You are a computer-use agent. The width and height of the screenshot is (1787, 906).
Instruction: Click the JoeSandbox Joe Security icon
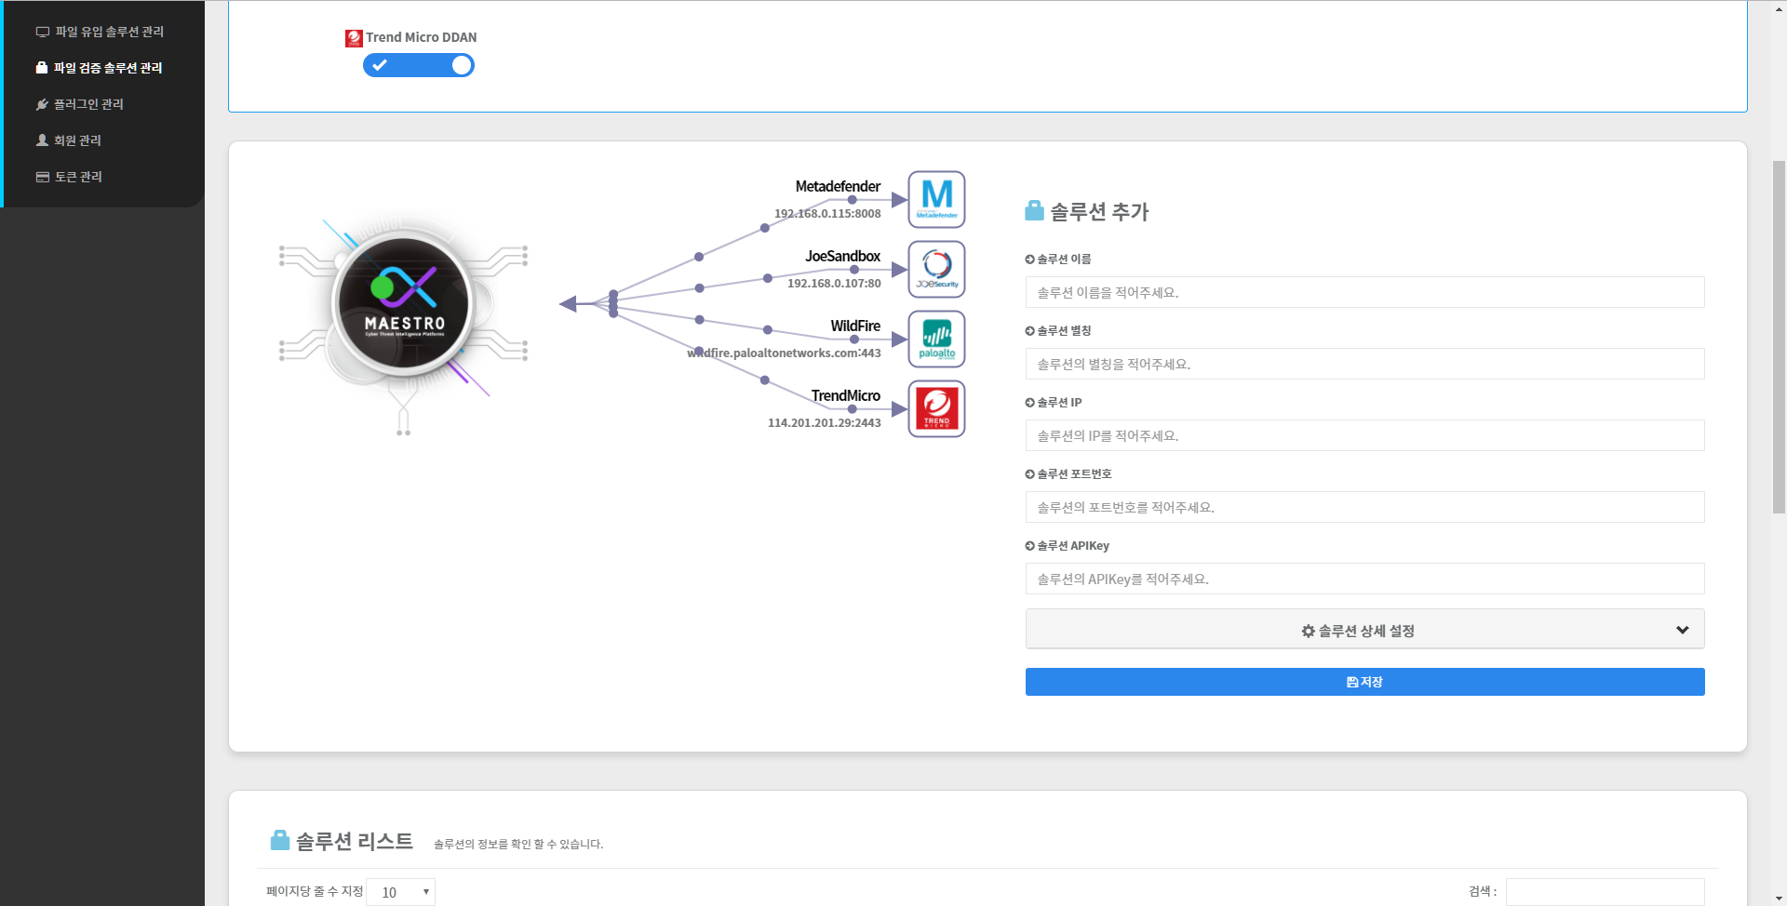coord(936,269)
